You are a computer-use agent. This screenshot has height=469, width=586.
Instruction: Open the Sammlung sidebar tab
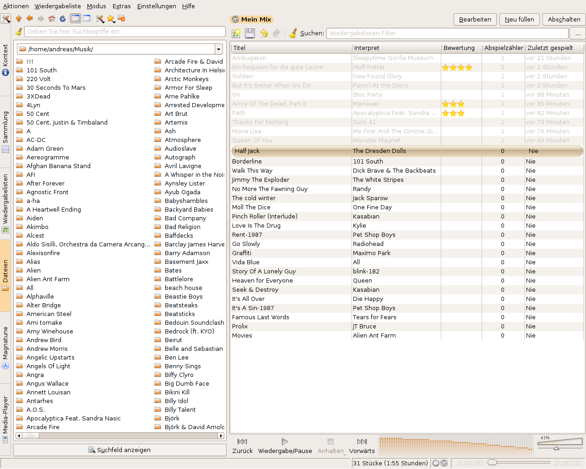[5, 132]
